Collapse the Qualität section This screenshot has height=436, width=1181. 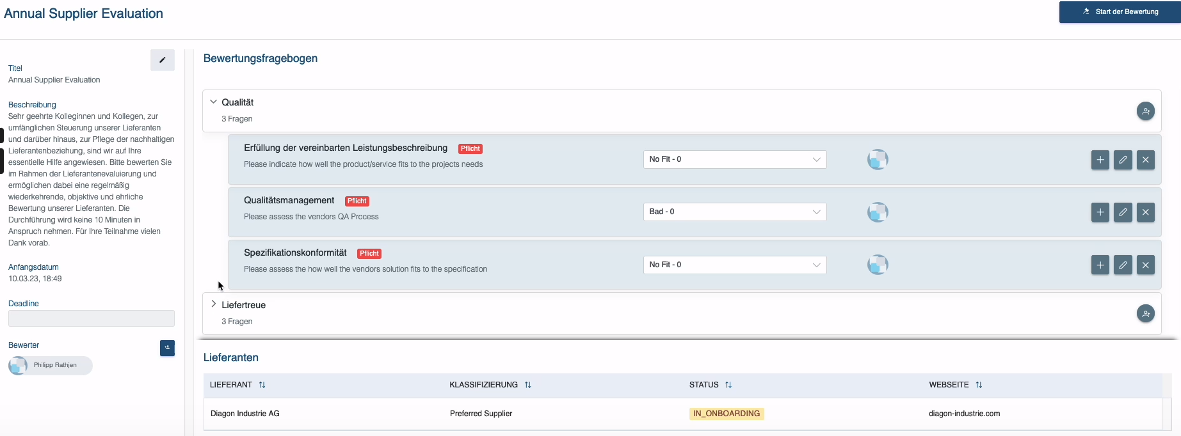tap(214, 102)
